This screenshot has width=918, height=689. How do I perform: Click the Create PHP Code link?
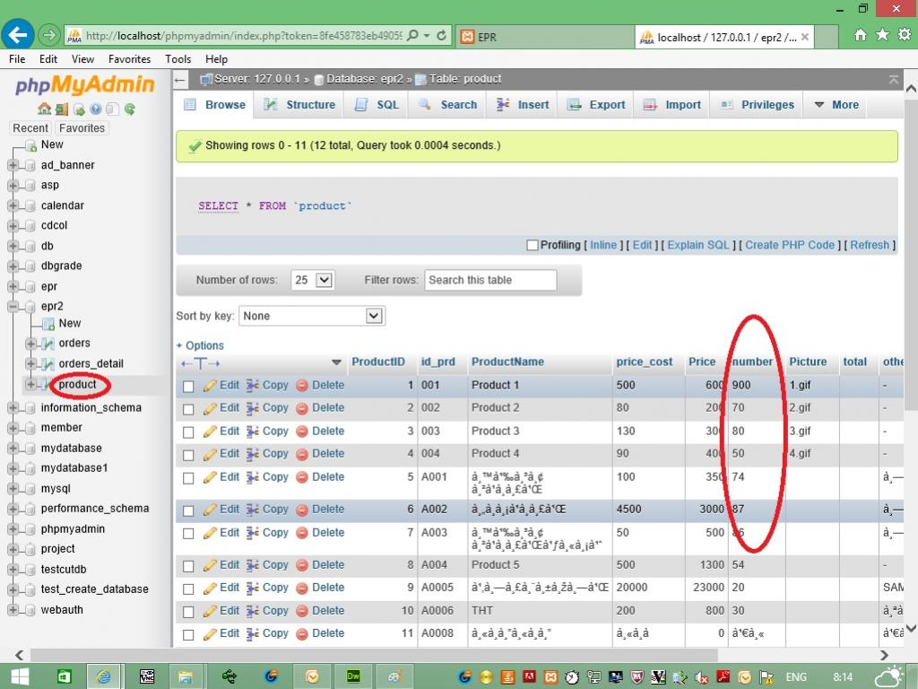[x=789, y=245]
